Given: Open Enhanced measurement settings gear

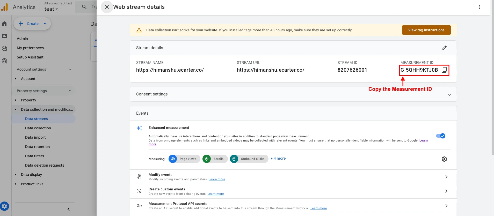Looking at the screenshot, I should click(x=444, y=159).
